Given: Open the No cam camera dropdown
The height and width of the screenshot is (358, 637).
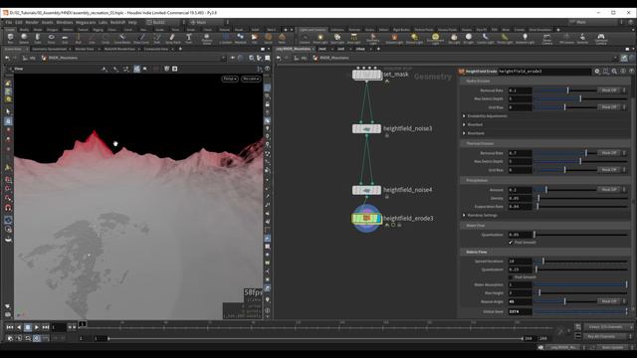Looking at the screenshot, I should coord(250,79).
